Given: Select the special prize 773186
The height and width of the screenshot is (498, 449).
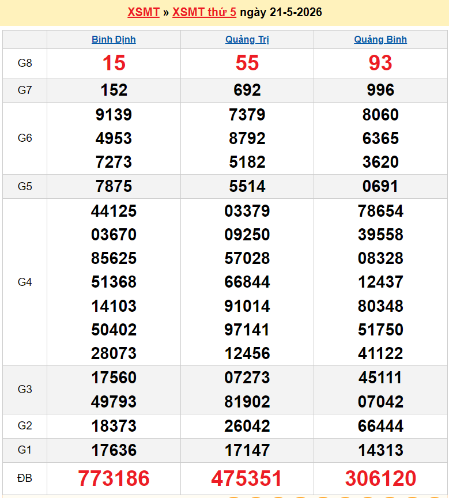Looking at the screenshot, I should coord(114,478).
